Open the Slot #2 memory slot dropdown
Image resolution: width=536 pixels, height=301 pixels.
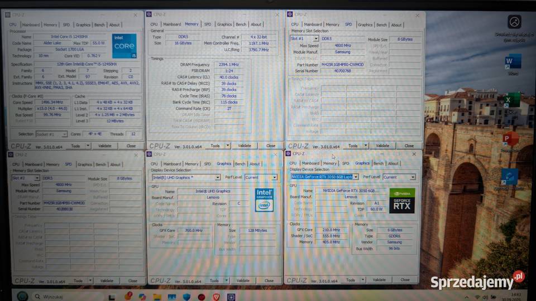click(x=26, y=178)
